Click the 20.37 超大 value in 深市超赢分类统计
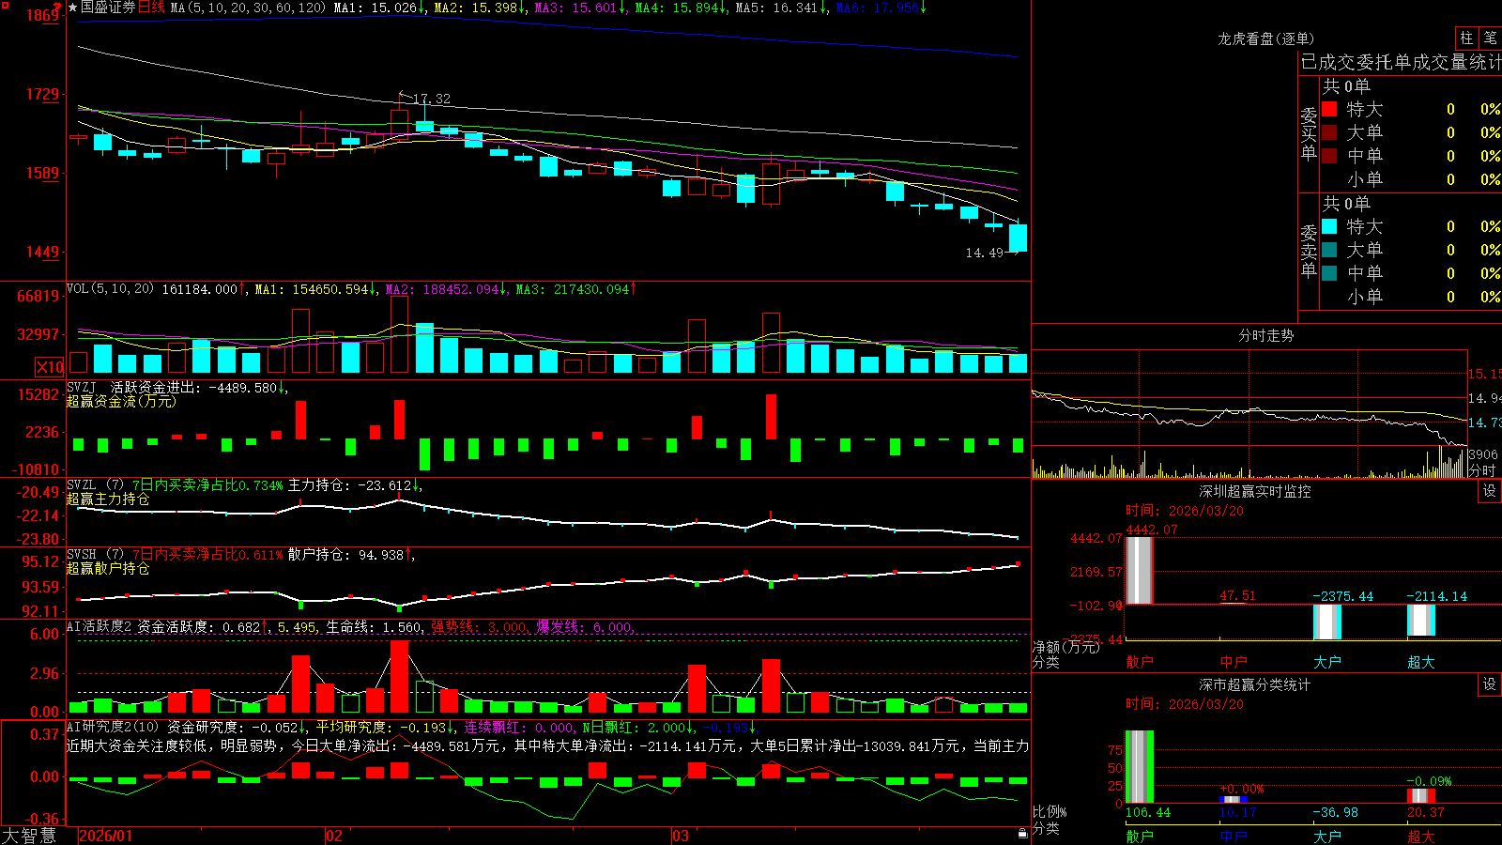Screen dimensions: 1502x845 tap(1425, 812)
